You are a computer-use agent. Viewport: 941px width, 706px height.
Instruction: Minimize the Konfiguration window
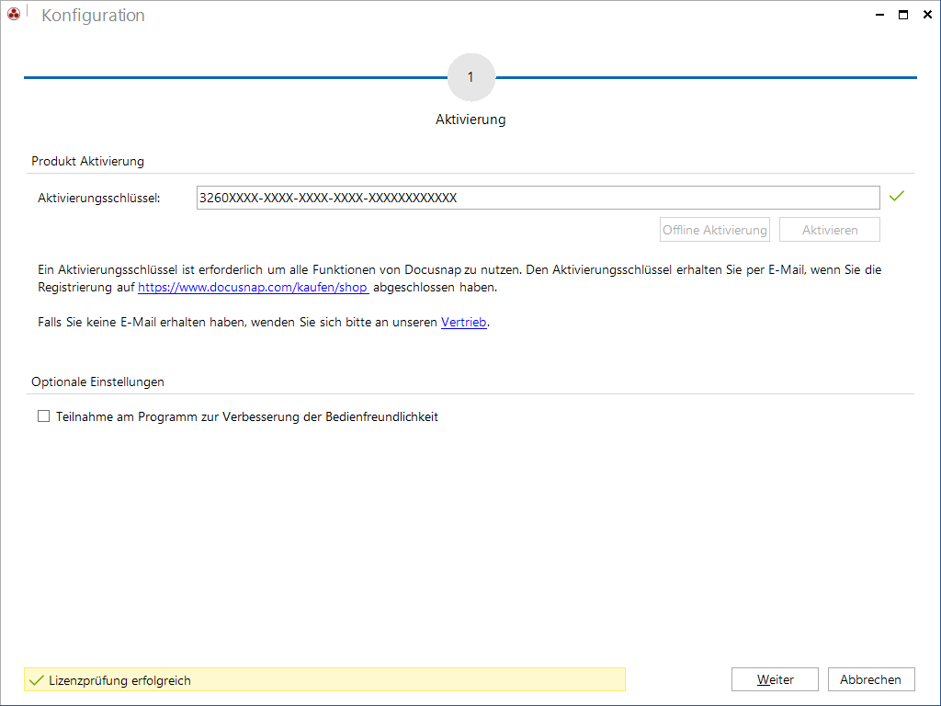pyautogui.click(x=879, y=15)
